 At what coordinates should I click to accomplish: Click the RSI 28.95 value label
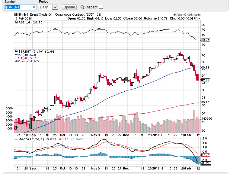tap(205, 40)
